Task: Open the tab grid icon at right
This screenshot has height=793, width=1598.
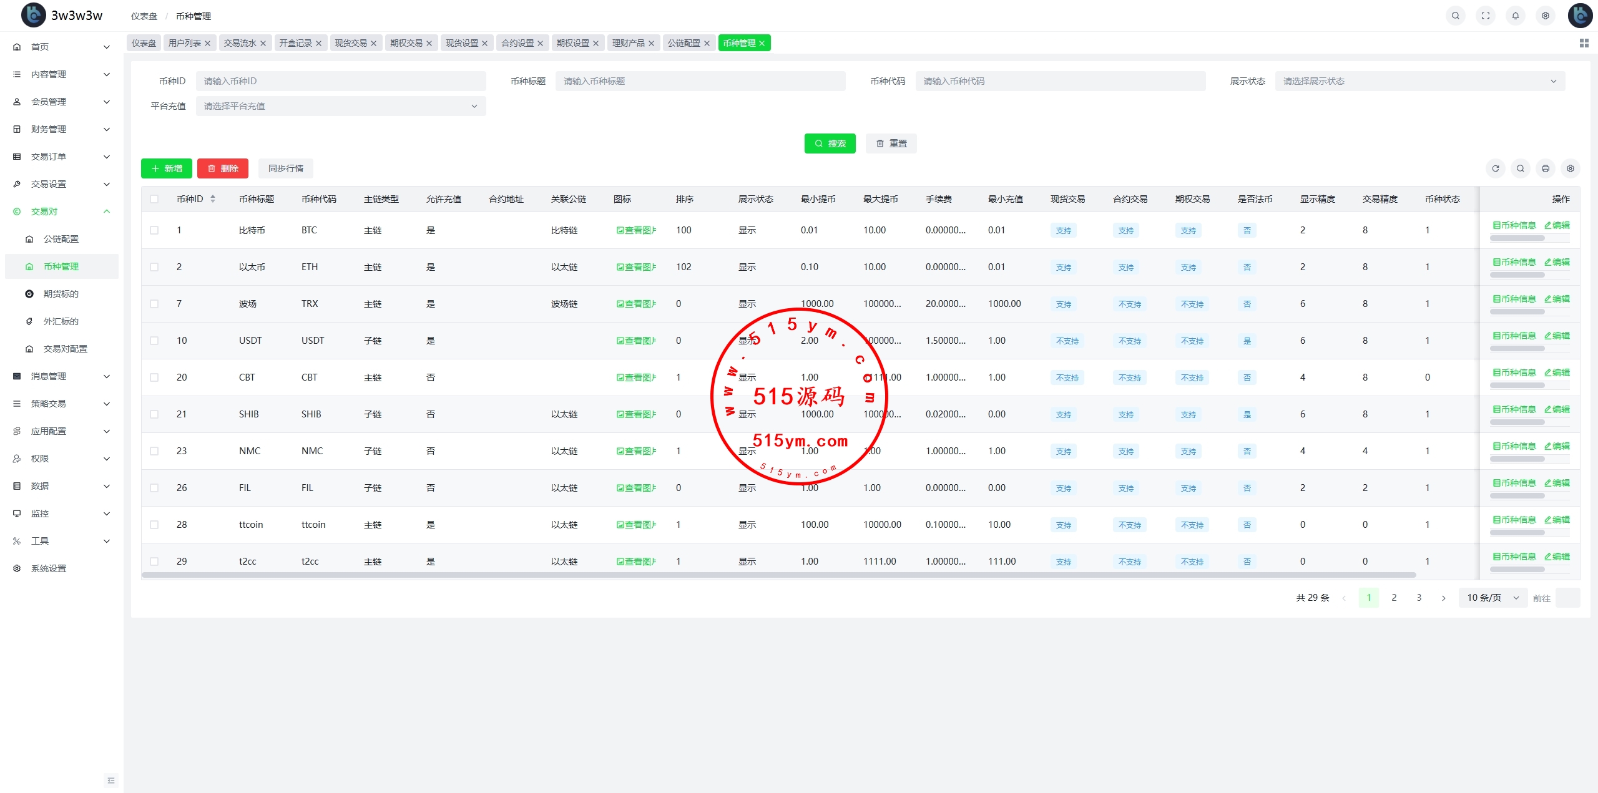Action: click(x=1584, y=43)
